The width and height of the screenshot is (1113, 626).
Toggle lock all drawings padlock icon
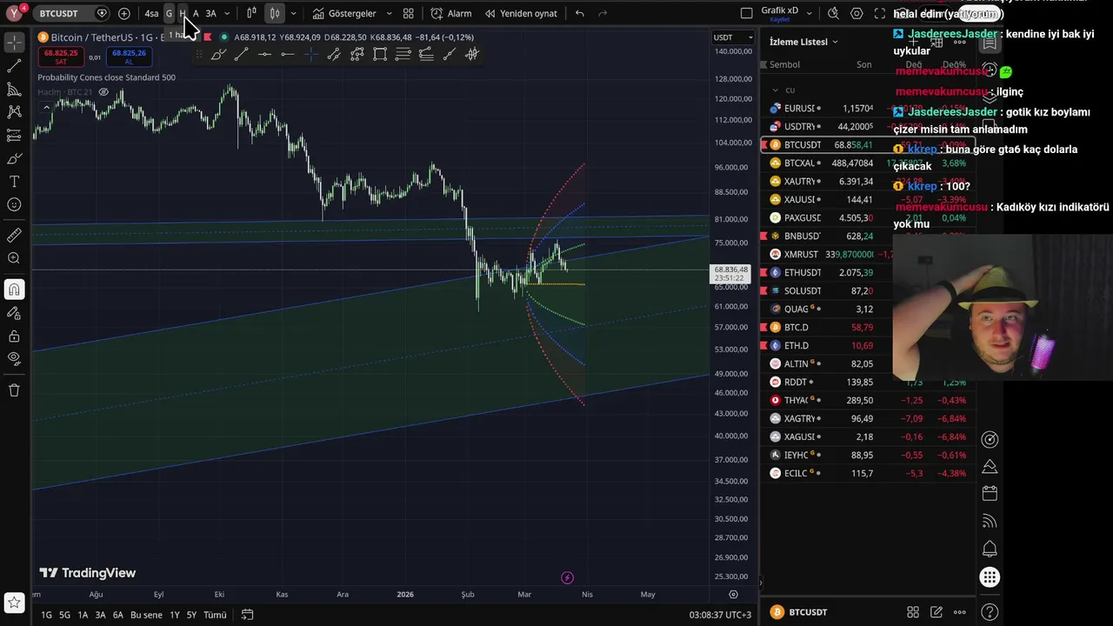(x=14, y=336)
